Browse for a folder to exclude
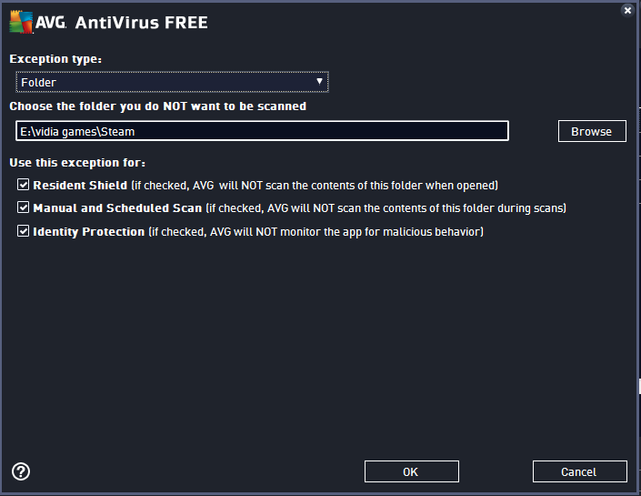This screenshot has height=496, width=641. pos(591,131)
